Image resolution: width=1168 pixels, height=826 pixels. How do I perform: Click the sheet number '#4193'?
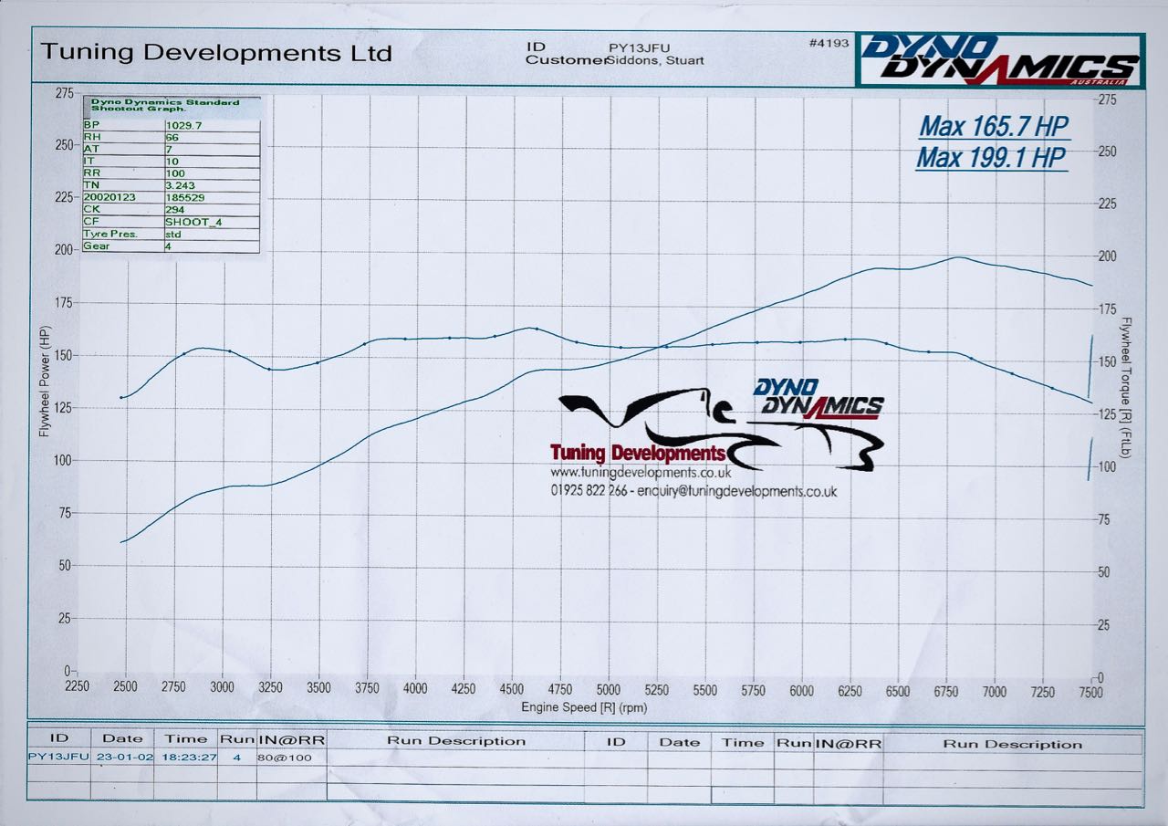tap(829, 43)
